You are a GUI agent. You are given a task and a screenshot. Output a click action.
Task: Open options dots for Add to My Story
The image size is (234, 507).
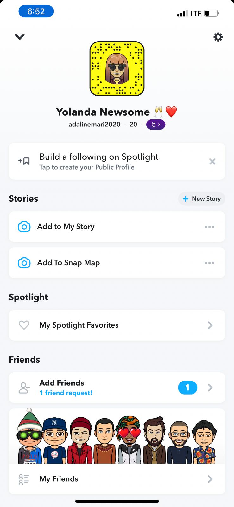[209, 227]
